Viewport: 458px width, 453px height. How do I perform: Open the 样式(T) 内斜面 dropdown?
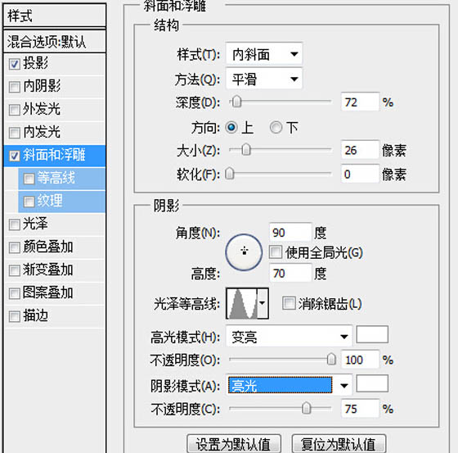[x=264, y=54]
